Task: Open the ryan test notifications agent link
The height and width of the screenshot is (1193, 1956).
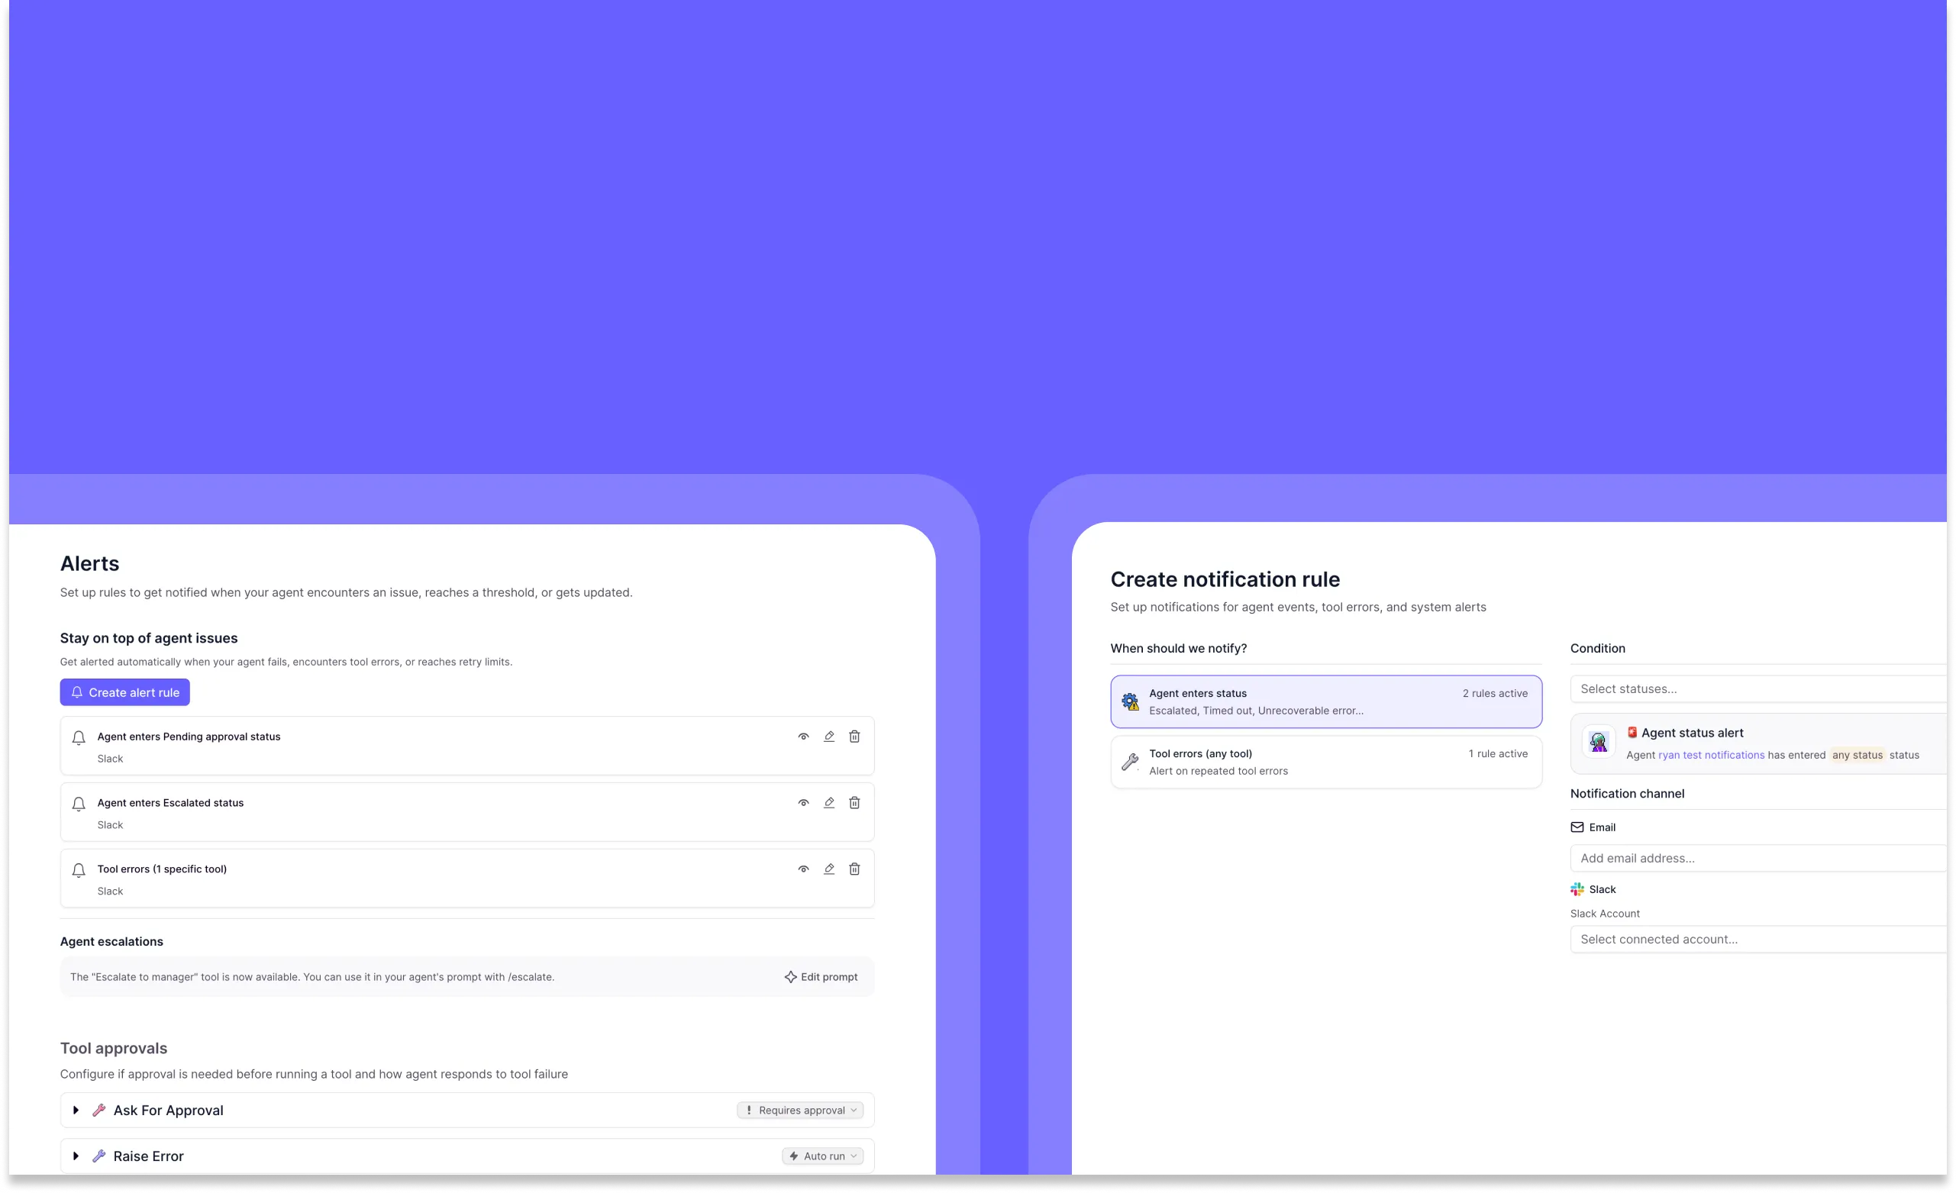Action: coord(1711,755)
